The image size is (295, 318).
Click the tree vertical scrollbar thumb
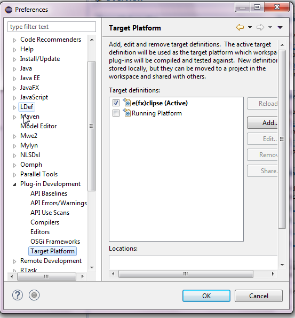coord(92,126)
